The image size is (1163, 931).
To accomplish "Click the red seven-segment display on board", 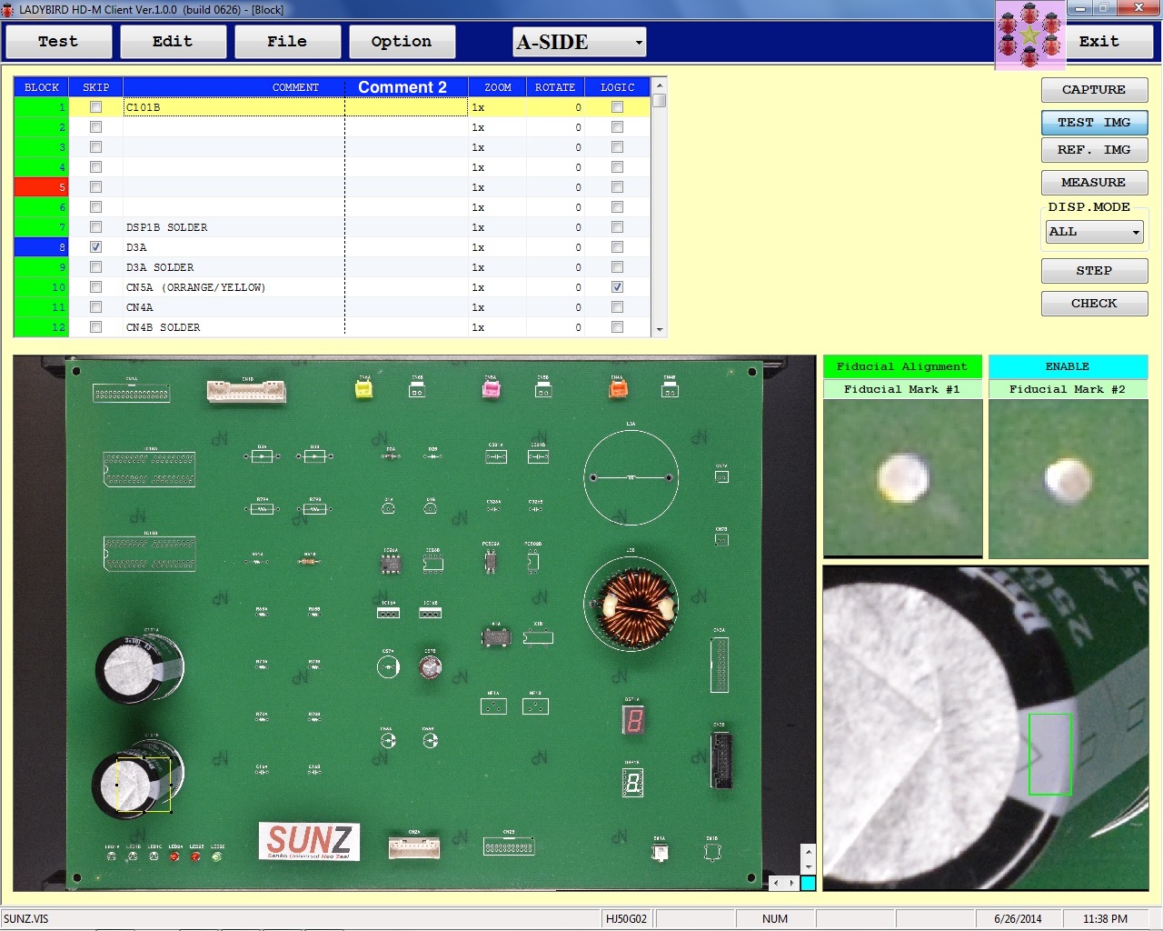I will click(x=633, y=721).
